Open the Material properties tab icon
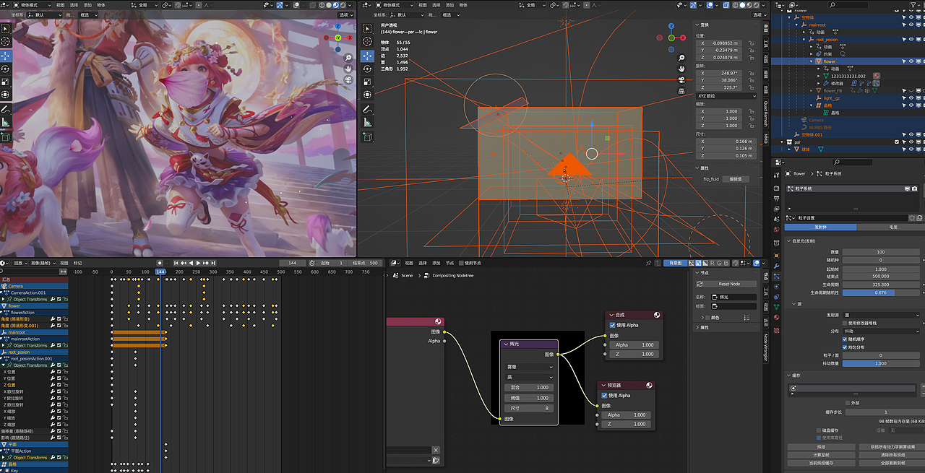Image resolution: width=925 pixels, height=473 pixels. [x=776, y=317]
